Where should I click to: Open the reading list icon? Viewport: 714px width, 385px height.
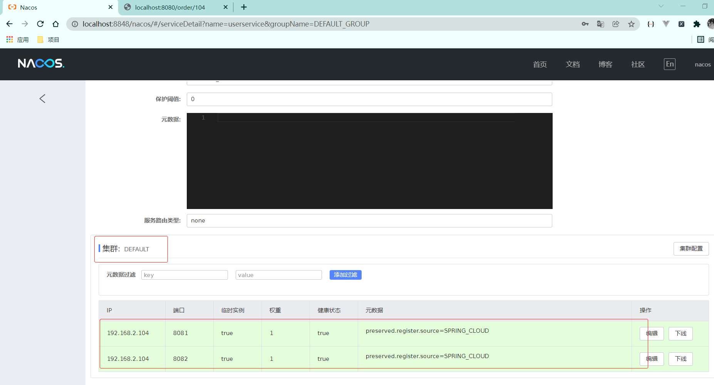(x=701, y=40)
